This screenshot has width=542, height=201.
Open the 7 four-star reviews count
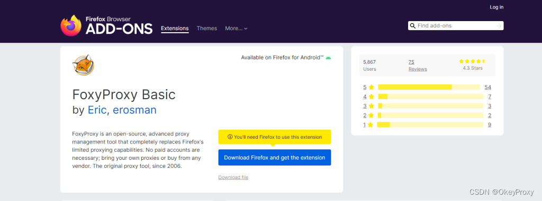coord(490,97)
